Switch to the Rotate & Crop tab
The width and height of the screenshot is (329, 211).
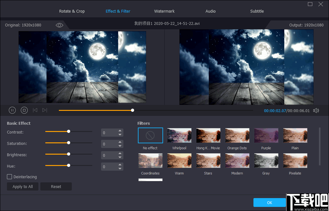click(x=72, y=11)
